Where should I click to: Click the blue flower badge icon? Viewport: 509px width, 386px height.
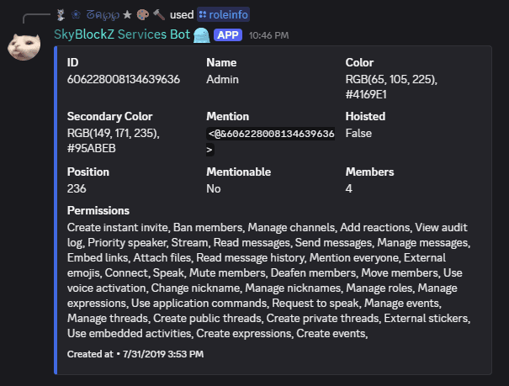click(x=75, y=14)
